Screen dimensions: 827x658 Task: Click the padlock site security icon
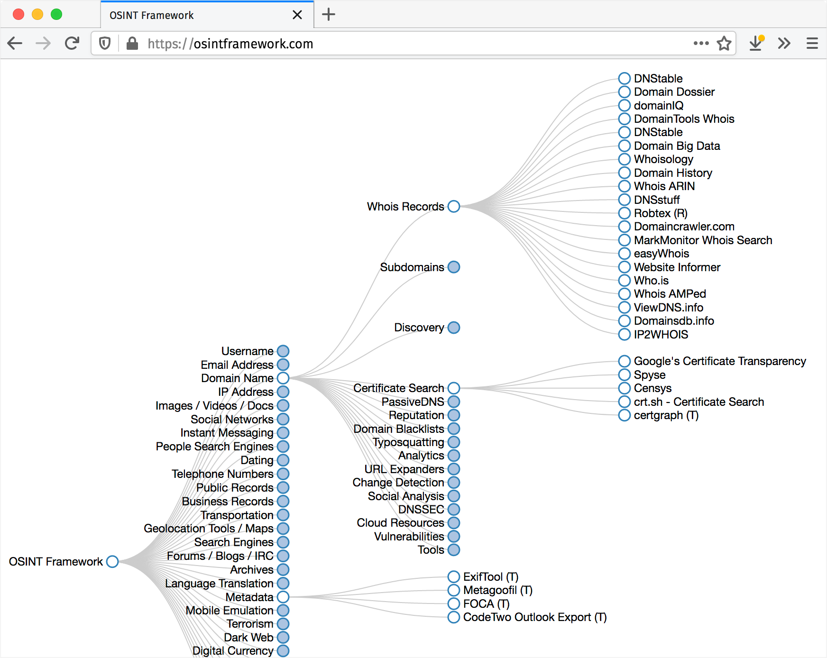132,44
